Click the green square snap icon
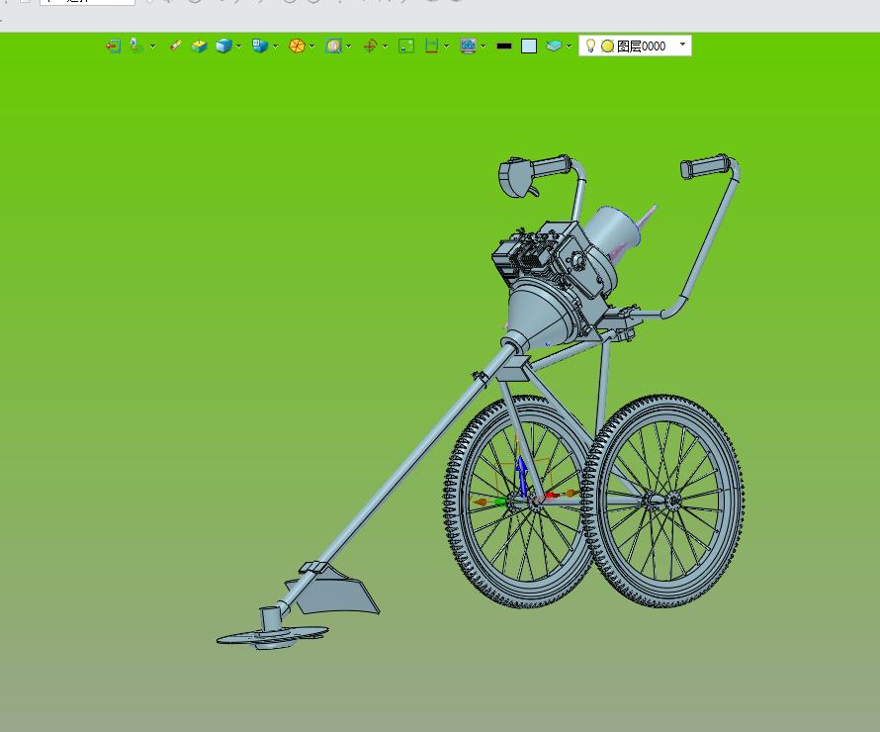 point(406,46)
